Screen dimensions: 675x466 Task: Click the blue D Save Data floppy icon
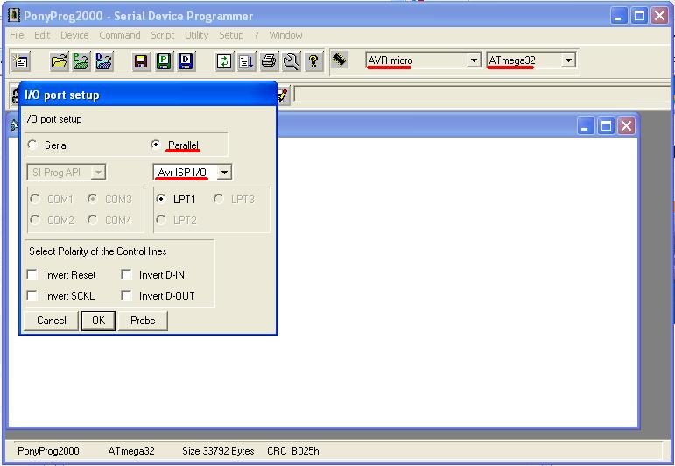186,61
